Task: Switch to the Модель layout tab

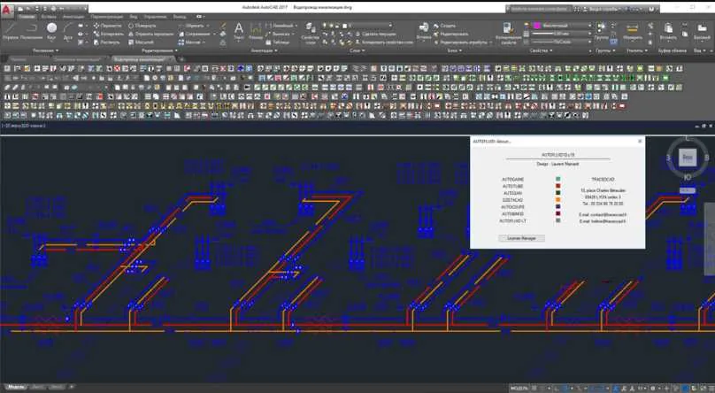Action: 15,387
